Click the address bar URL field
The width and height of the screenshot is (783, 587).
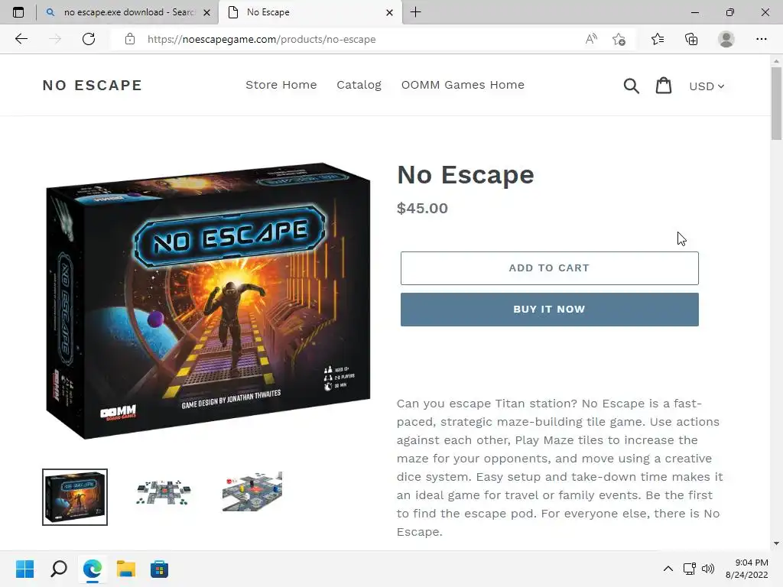[349, 39]
